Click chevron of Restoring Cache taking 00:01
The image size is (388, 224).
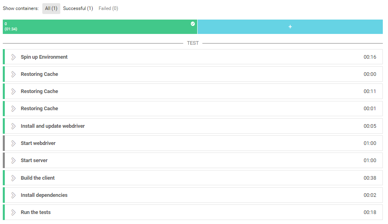coord(13,109)
